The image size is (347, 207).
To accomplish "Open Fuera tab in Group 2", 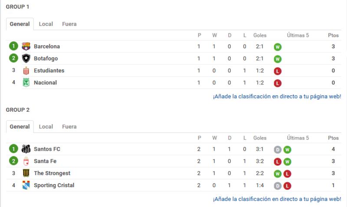I will [69, 127].
